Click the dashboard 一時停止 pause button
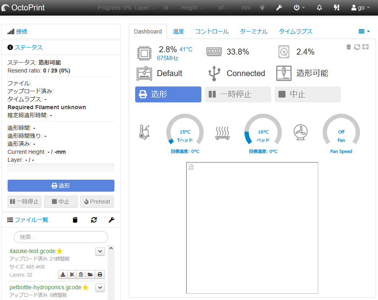The width and height of the screenshot is (378, 300). [x=238, y=94]
